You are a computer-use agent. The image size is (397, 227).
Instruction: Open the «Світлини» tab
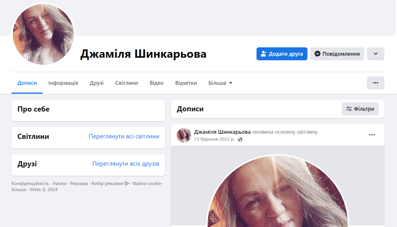(x=127, y=83)
